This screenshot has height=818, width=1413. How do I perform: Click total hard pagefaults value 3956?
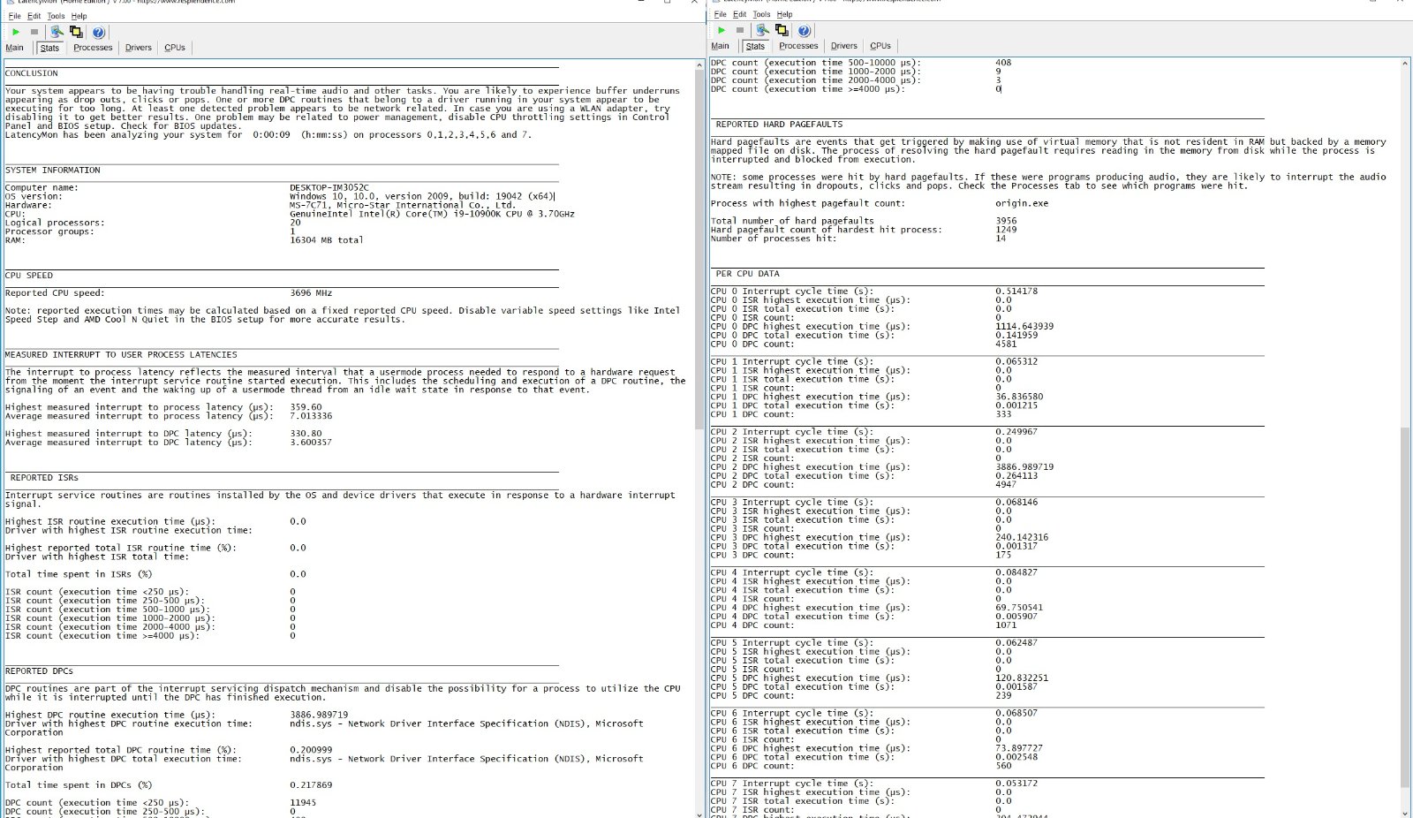point(1006,221)
